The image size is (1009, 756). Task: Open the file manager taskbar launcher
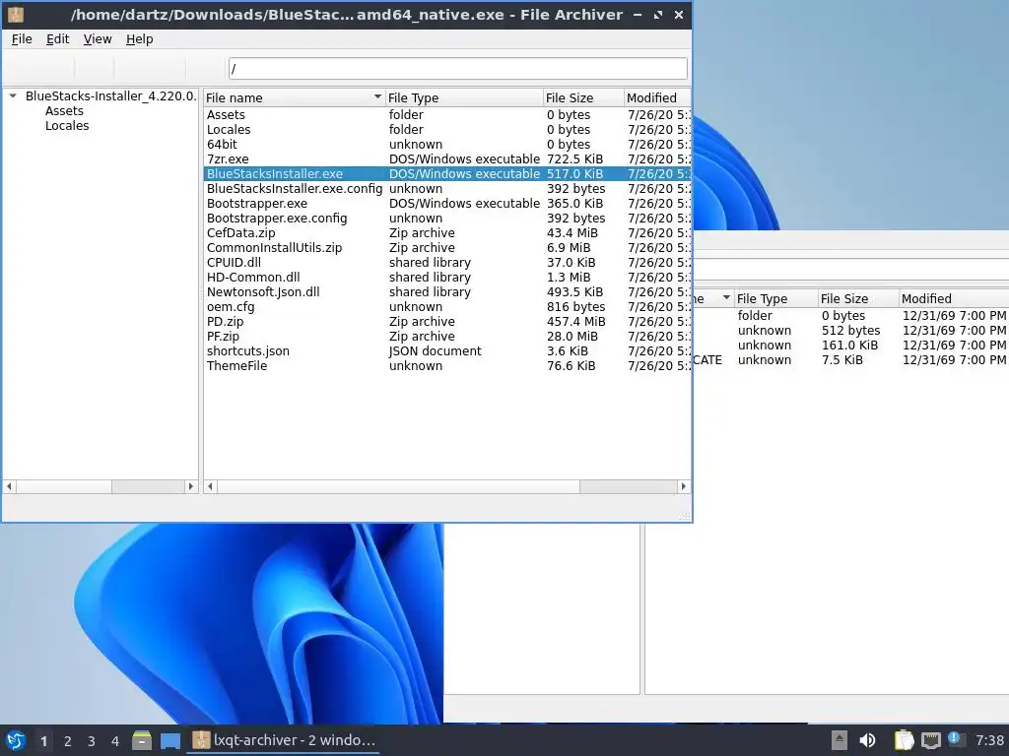point(142,740)
